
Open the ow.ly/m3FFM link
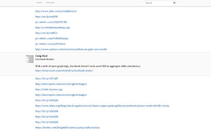tap(46, 16)
